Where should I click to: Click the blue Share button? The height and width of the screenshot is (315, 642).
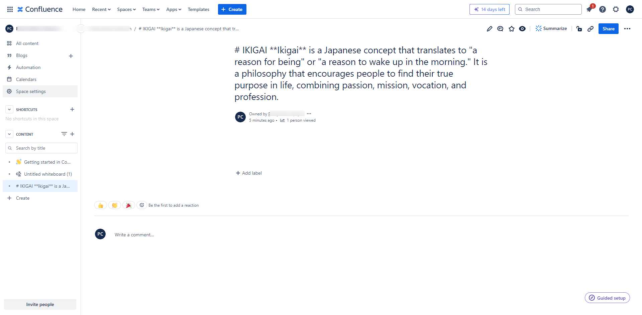coord(608,29)
